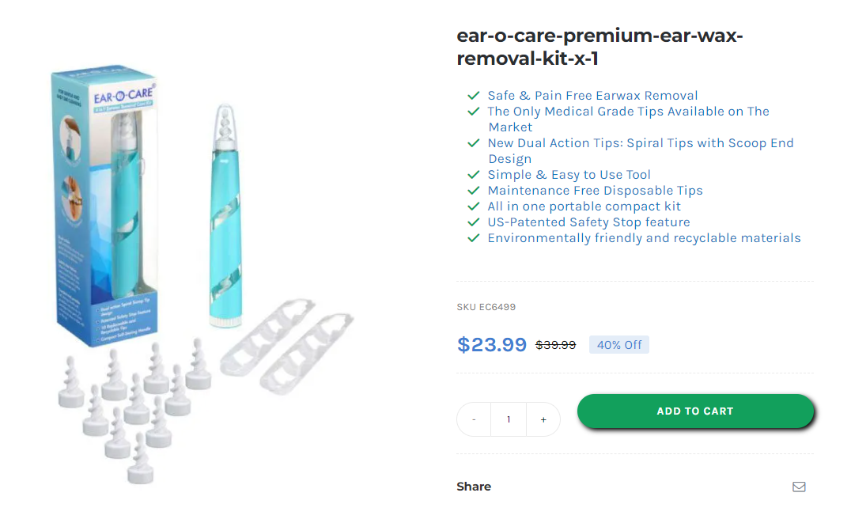Decrease quantity with the minus button
This screenshot has height=523, width=851.
click(x=474, y=419)
